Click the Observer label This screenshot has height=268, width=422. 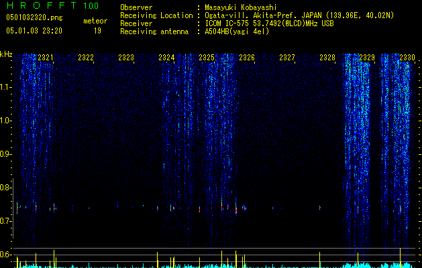click(x=136, y=7)
